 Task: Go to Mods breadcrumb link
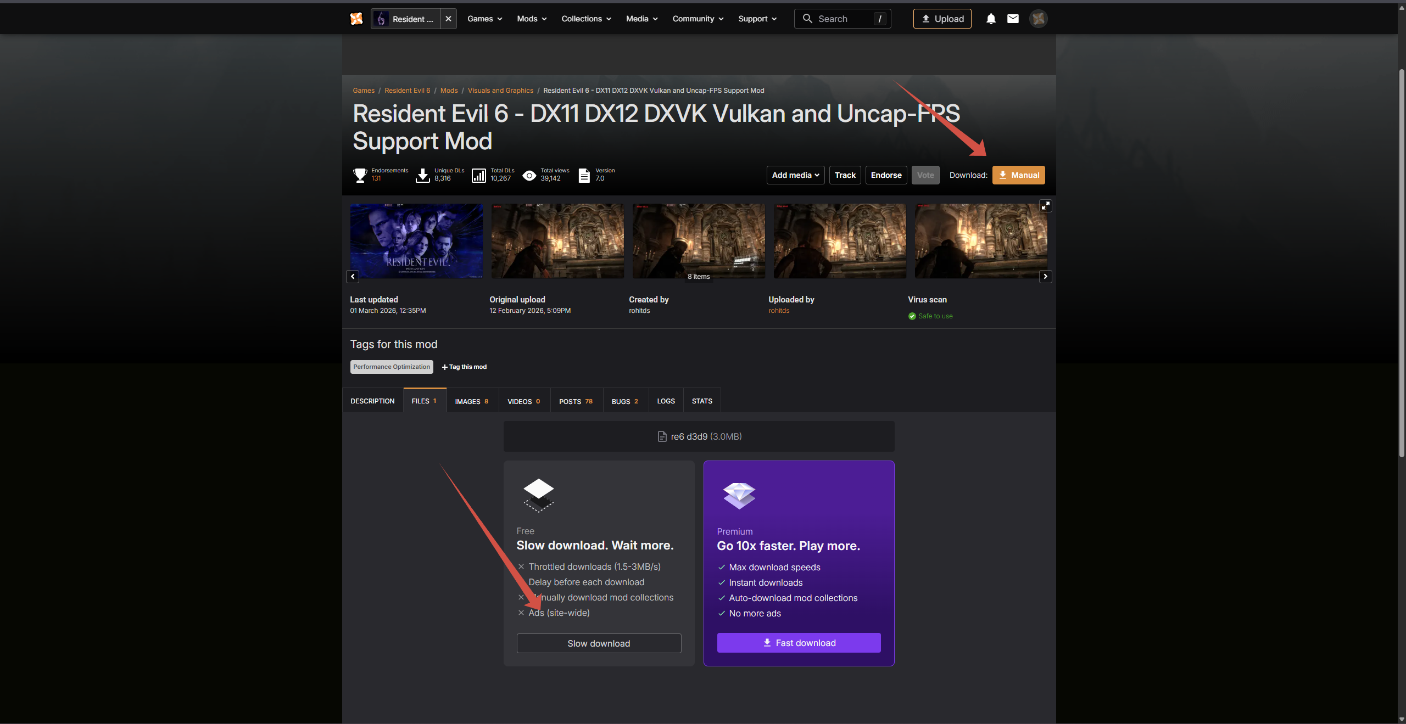click(449, 91)
